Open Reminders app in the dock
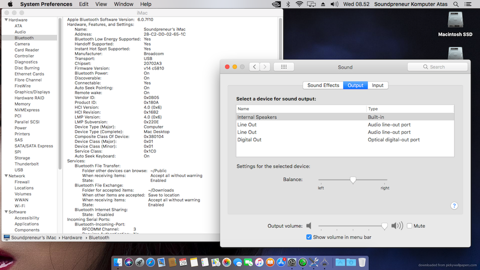The height and width of the screenshot is (270, 480). tap(205, 262)
